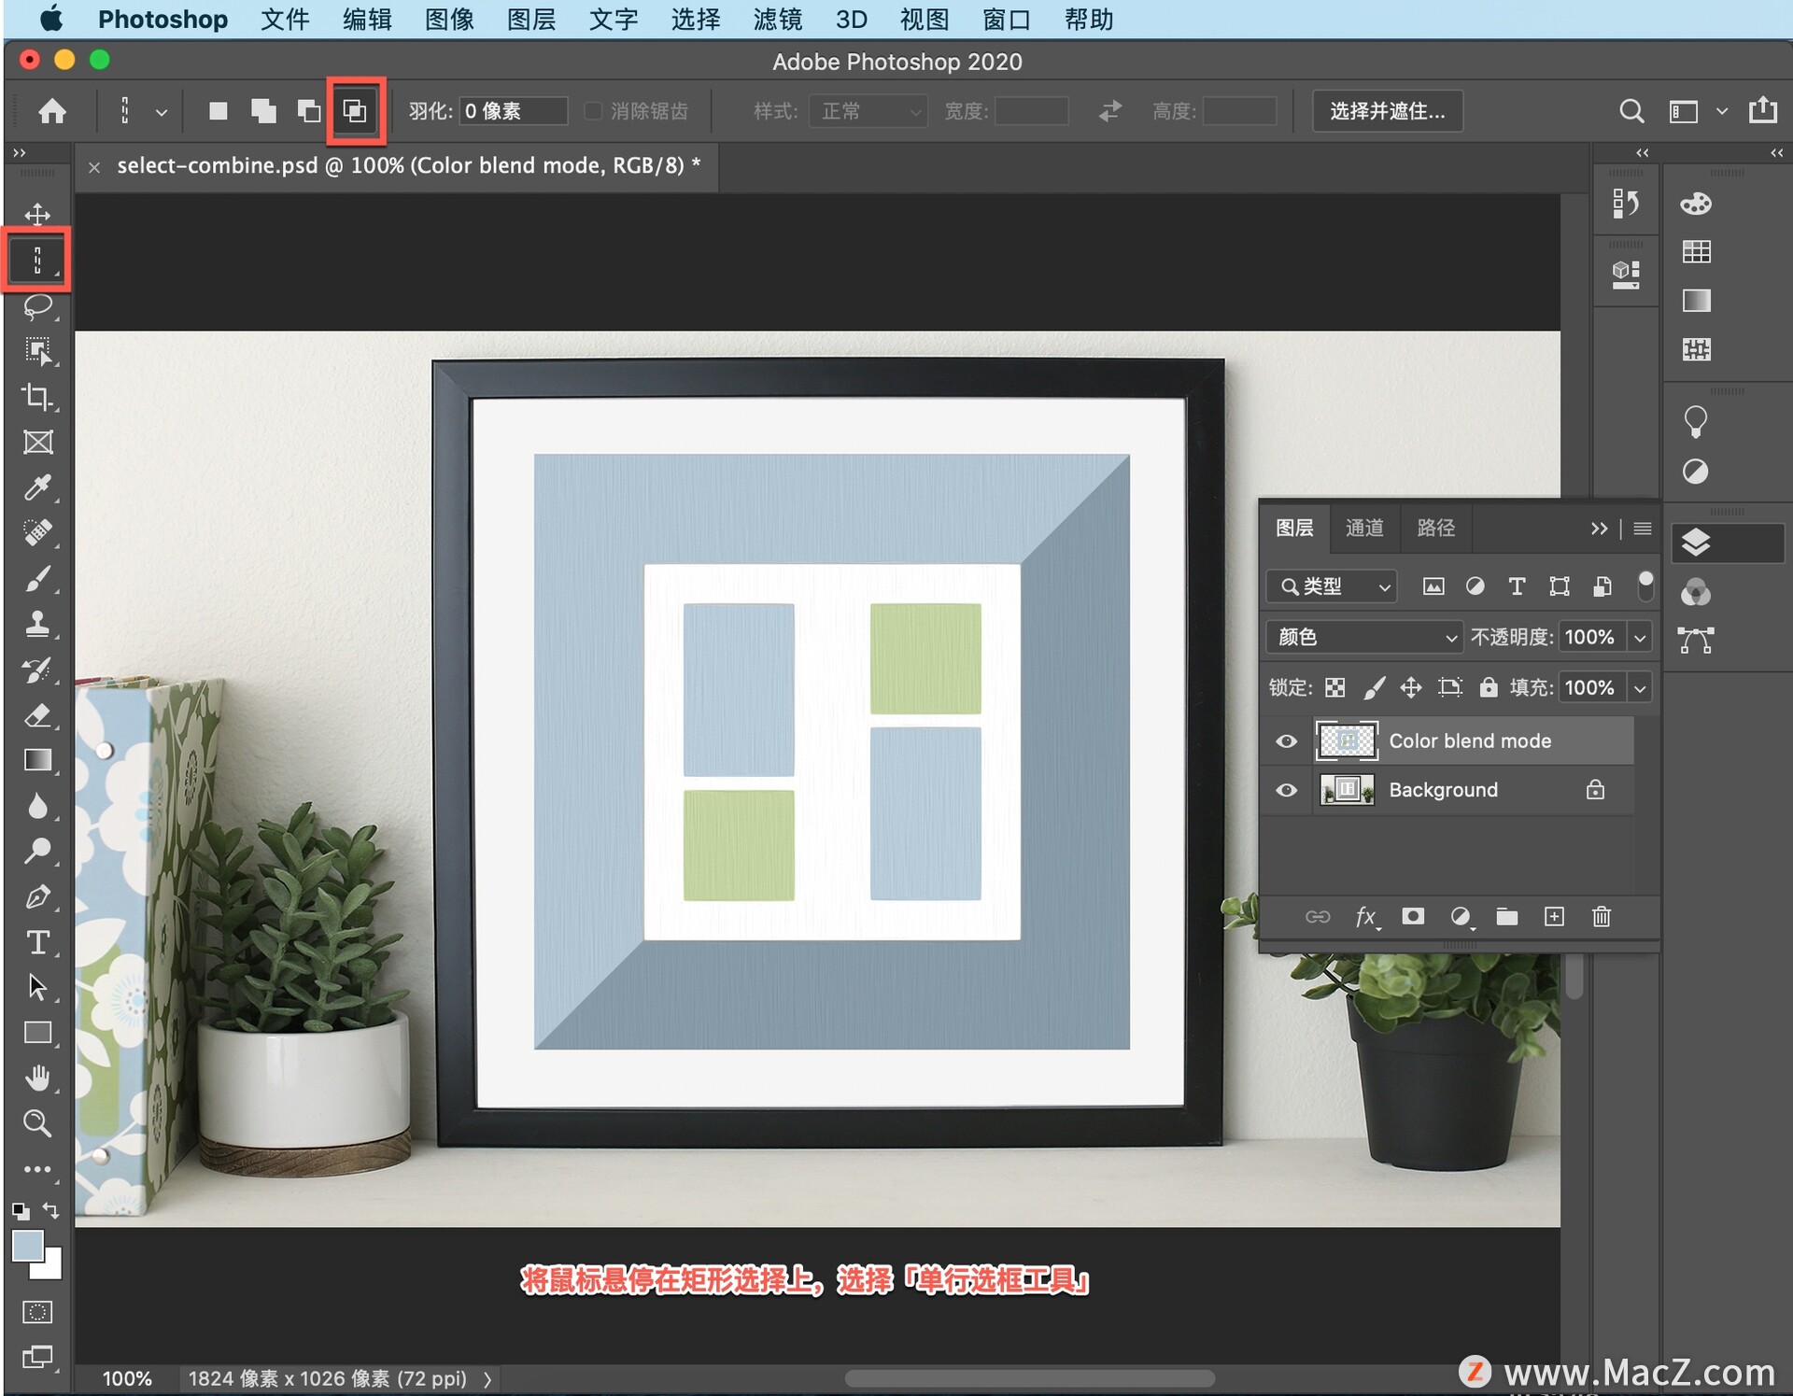Select the Dodge tool
1793x1396 pixels.
(37, 851)
